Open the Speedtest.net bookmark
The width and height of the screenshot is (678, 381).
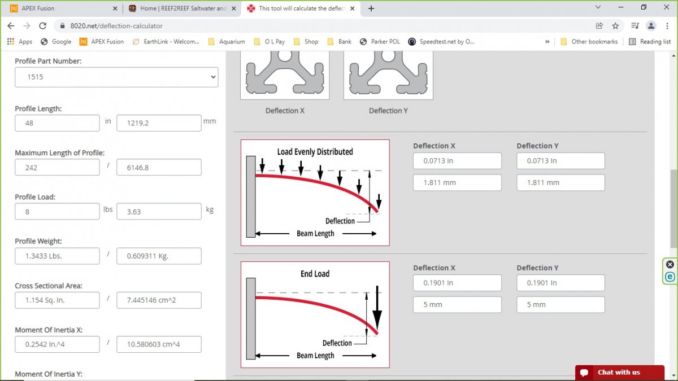pyautogui.click(x=441, y=42)
